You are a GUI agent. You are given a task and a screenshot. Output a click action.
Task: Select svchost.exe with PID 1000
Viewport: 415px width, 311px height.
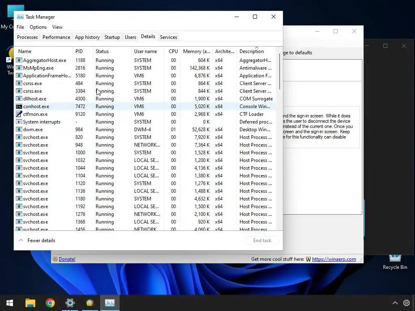click(x=145, y=153)
